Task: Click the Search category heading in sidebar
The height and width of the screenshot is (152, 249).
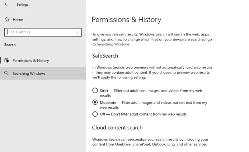Action: pos(10,45)
